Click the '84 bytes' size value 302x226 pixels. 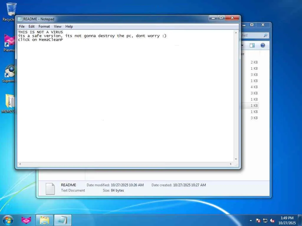click(x=117, y=190)
